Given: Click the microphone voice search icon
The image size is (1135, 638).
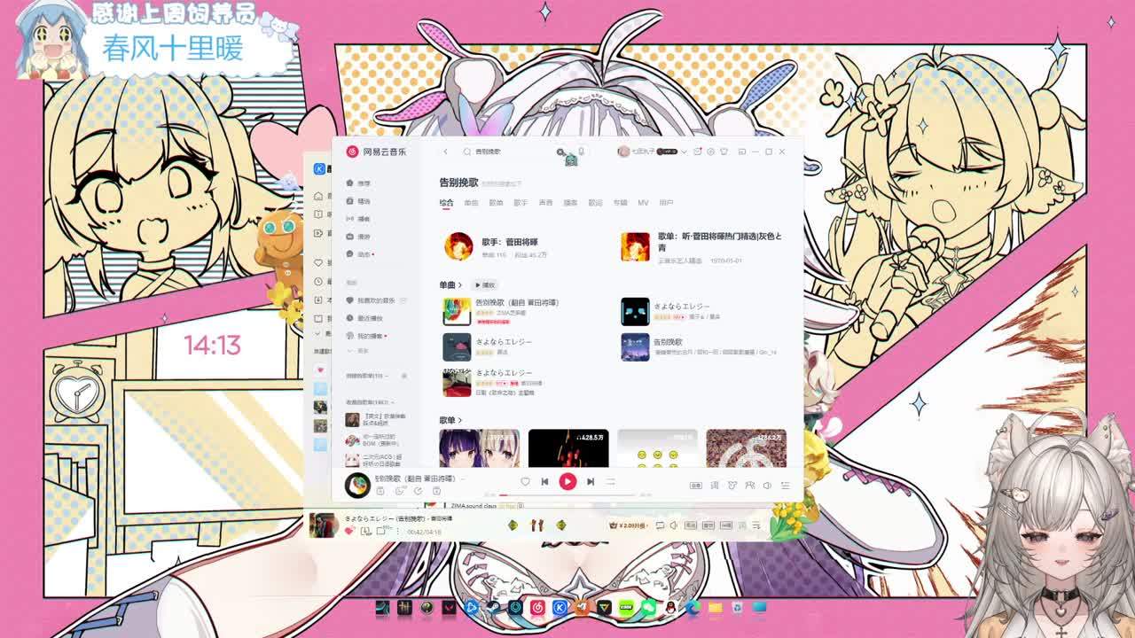Looking at the screenshot, I should click(x=582, y=152).
